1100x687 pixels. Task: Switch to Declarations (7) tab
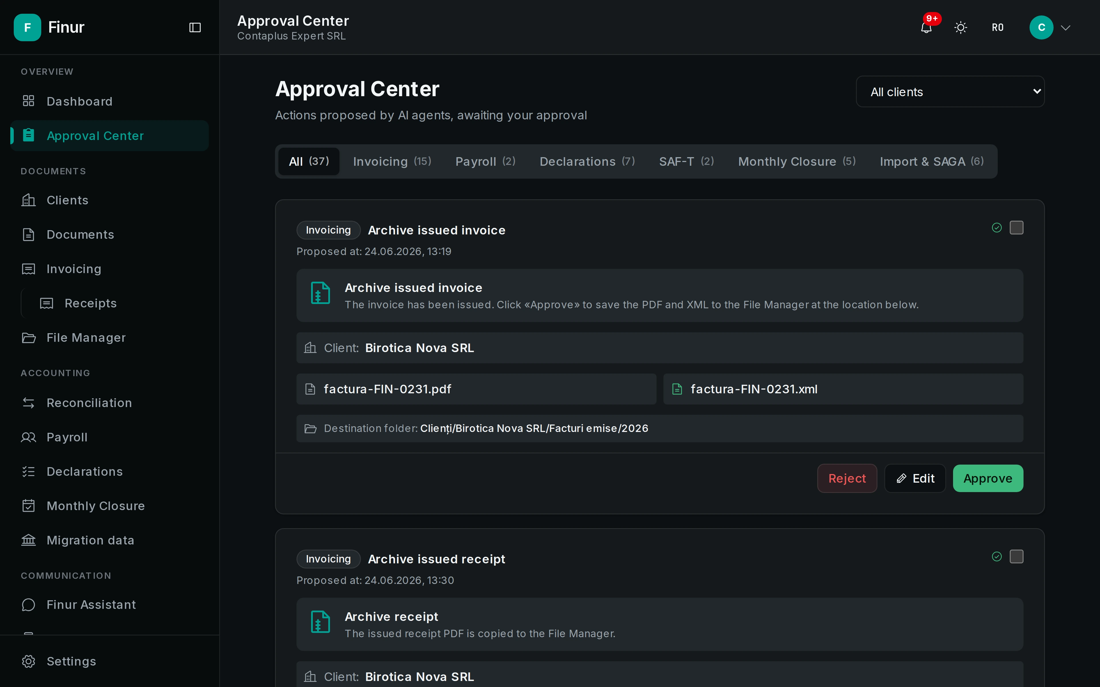[x=587, y=162]
